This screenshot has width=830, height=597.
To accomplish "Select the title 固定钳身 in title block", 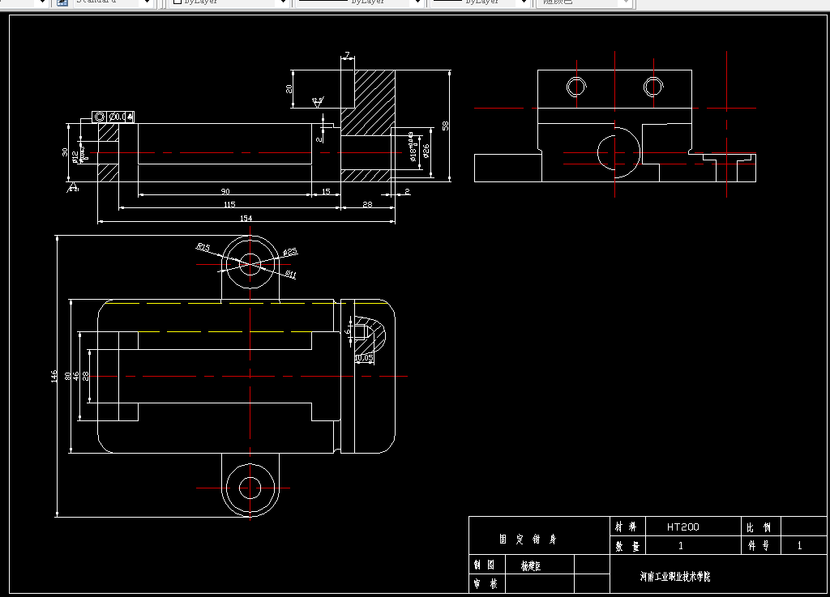I will (528, 539).
